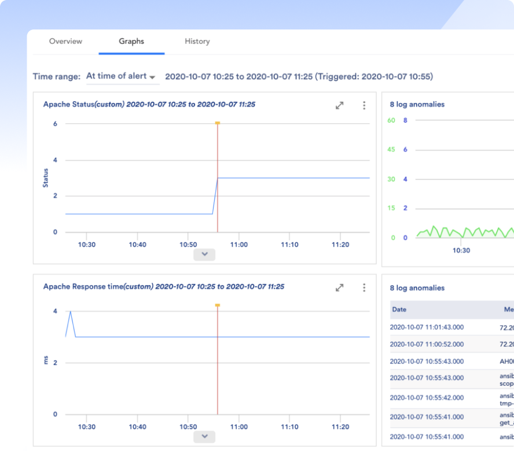Select the log row dated 2020-10-07 11:01:43.000

click(451, 327)
